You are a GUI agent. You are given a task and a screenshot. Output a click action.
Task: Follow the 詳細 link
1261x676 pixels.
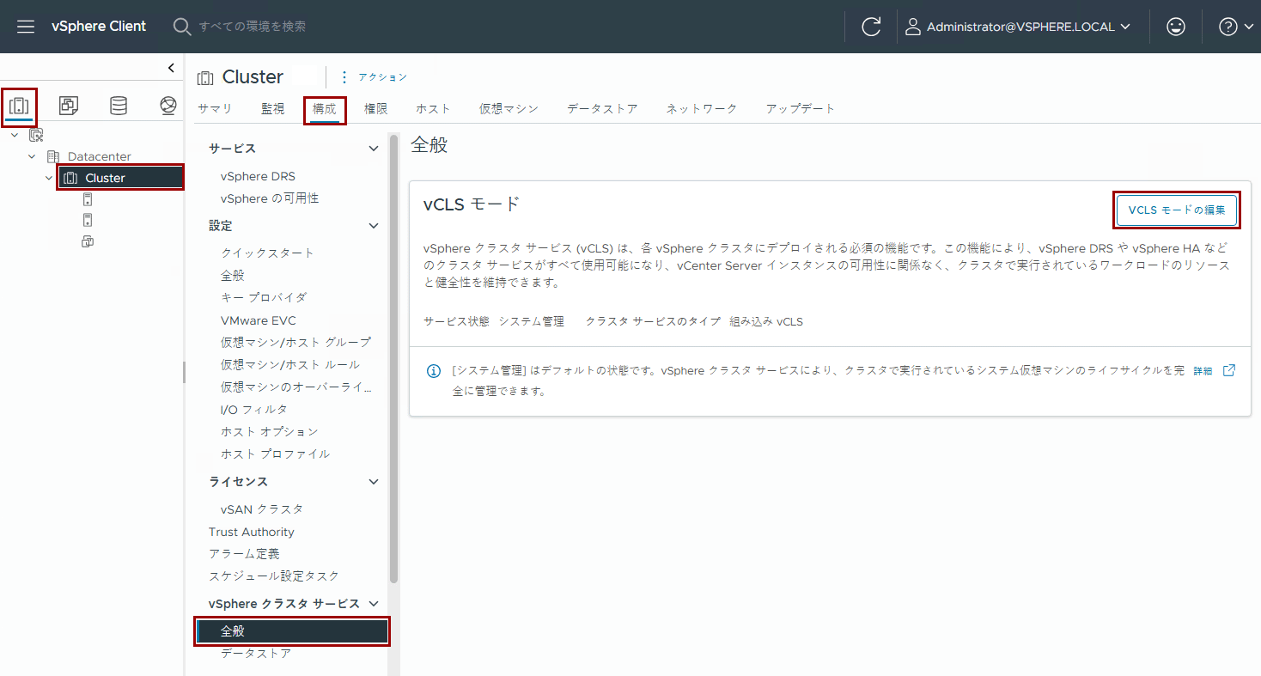click(x=1203, y=370)
